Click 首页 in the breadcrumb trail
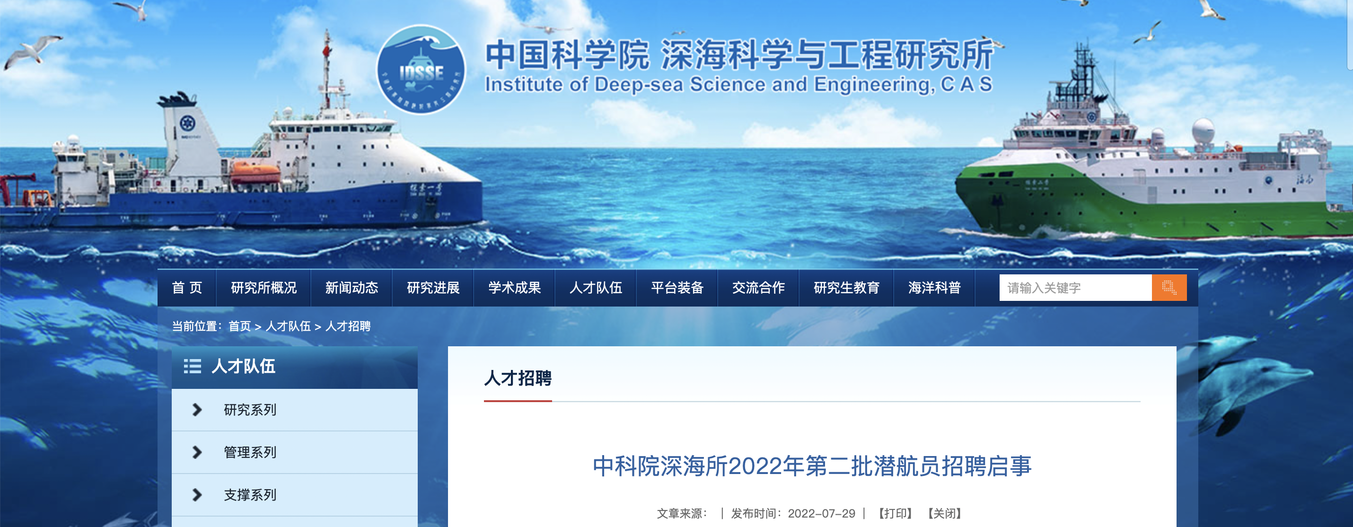Viewport: 1353px width, 527px height. 239,326
